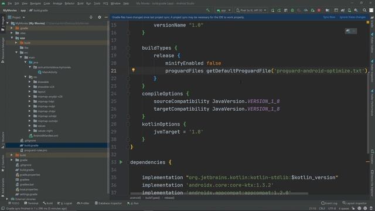Click the editor horizontal scrollbar

click(219, 193)
